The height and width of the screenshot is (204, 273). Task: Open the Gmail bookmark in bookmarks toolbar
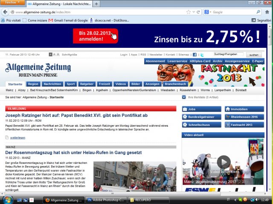tap(68, 20)
